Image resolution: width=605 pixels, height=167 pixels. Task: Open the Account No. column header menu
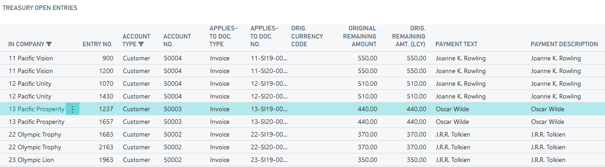(177, 40)
